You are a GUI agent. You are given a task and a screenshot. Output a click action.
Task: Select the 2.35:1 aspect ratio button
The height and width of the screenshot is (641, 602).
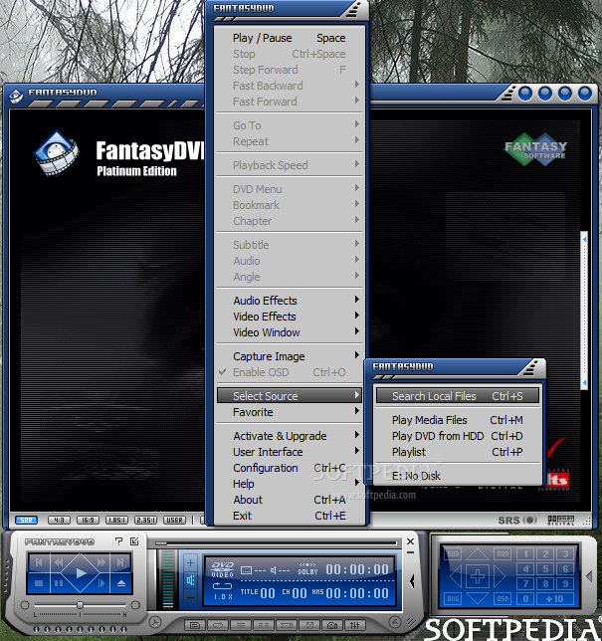[x=145, y=520]
